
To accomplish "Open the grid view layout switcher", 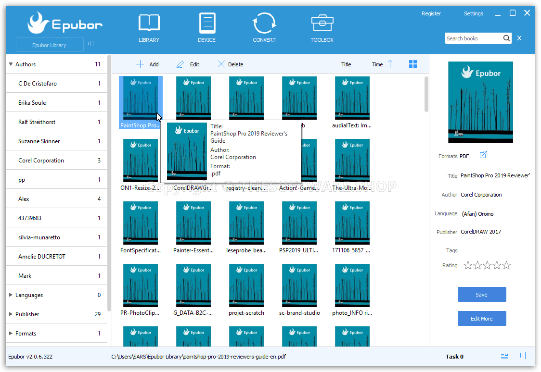I will tap(412, 63).
